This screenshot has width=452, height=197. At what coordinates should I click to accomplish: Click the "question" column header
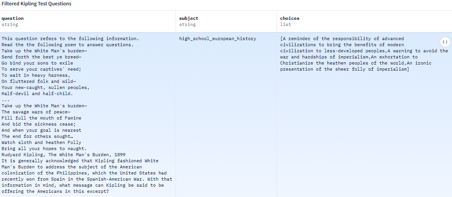[x=12, y=18]
